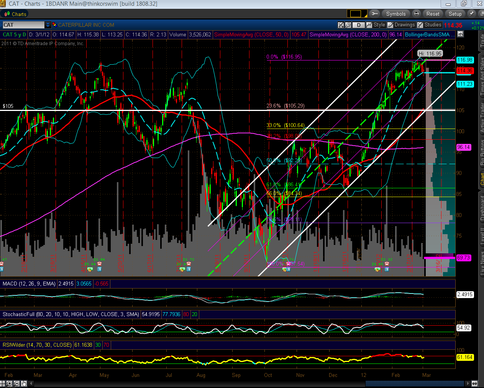Image resolution: width=484 pixels, height=388 pixels.
Task: Open the Dashboard side tab
Action: (482, 209)
